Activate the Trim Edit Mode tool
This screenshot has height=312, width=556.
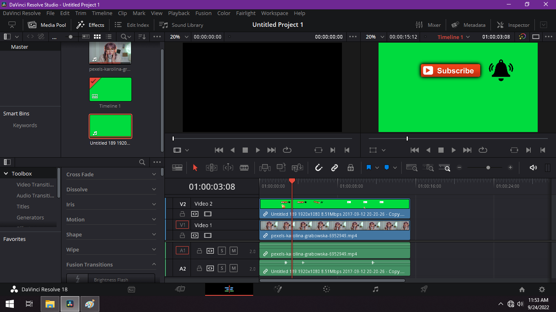tap(211, 167)
